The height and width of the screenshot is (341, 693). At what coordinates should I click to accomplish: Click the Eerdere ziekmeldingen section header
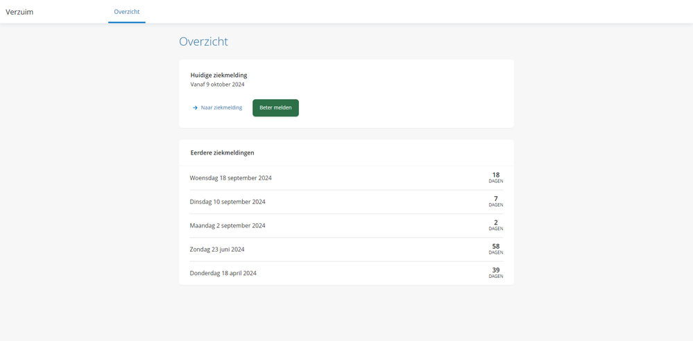click(222, 152)
